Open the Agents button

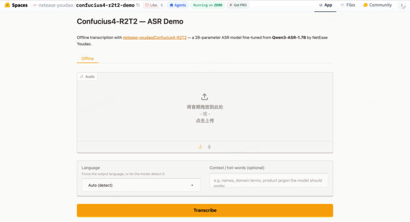[x=178, y=5]
